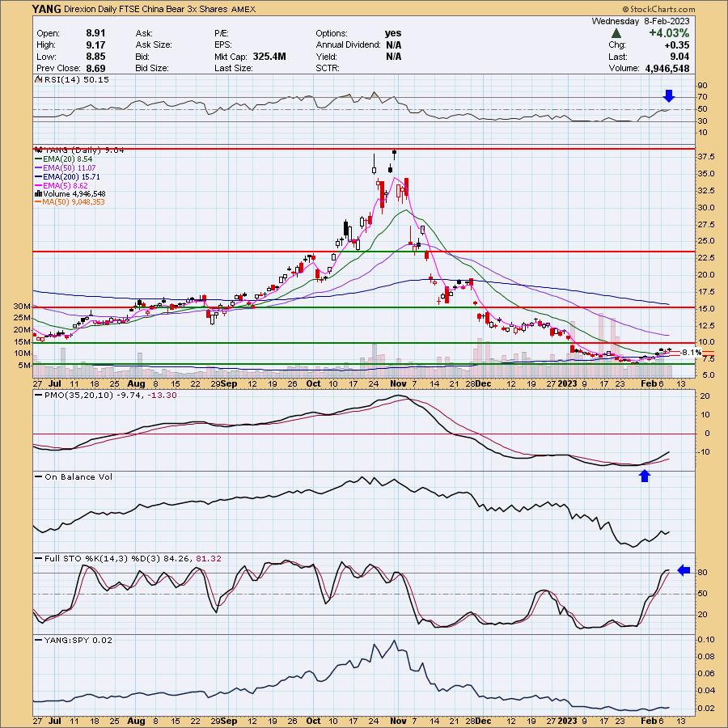
Task: Click the 'Nov' month label under the price chart
Action: tap(398, 384)
